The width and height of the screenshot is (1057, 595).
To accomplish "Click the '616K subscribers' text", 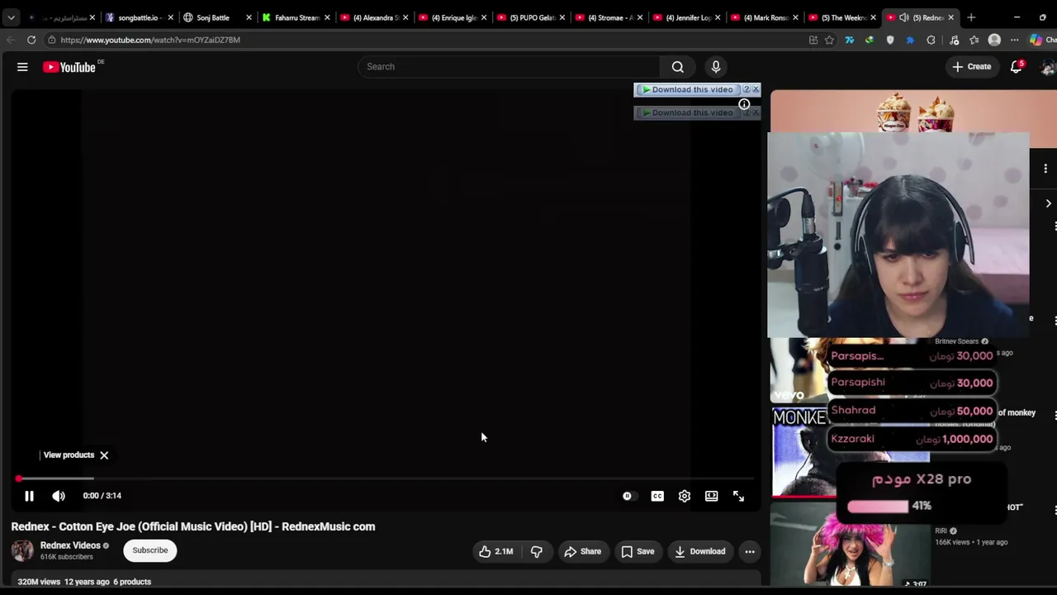I will [67, 557].
